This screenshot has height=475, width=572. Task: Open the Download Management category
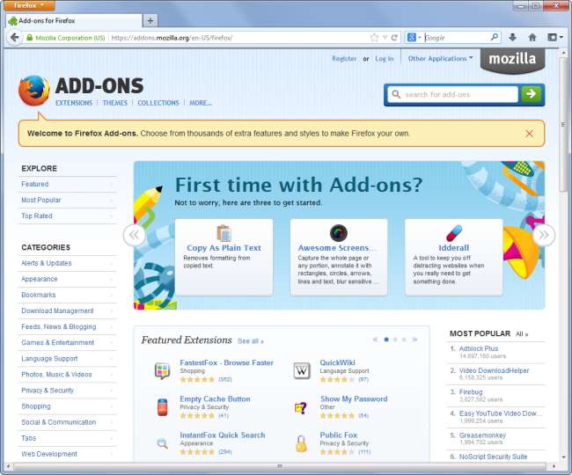tap(57, 311)
